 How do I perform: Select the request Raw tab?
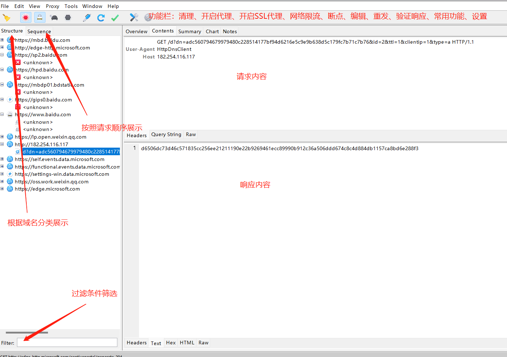coord(191,134)
